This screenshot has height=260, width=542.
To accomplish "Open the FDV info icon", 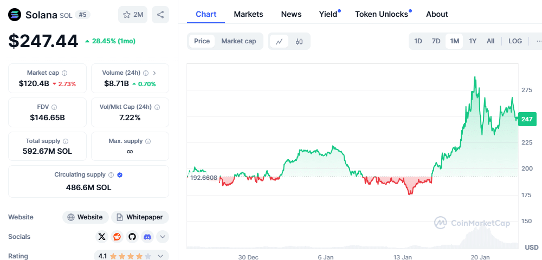I will point(54,107).
